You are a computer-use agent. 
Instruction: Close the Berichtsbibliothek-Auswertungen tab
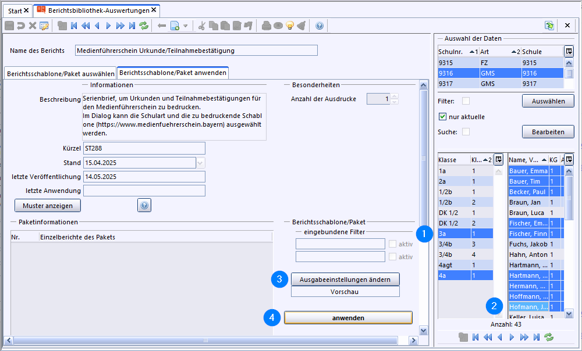click(x=154, y=10)
